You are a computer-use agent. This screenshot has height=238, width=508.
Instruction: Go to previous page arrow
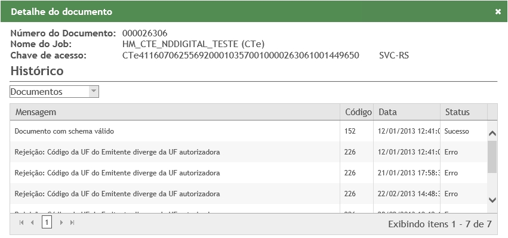tap(32, 222)
